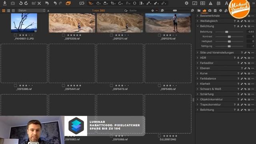256x144 pixels.
Task: Choose the Apply adjustments arrow tool
Action: tap(156, 3)
